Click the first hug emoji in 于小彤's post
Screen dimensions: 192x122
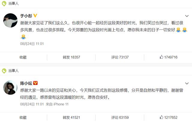click(x=178, y=30)
